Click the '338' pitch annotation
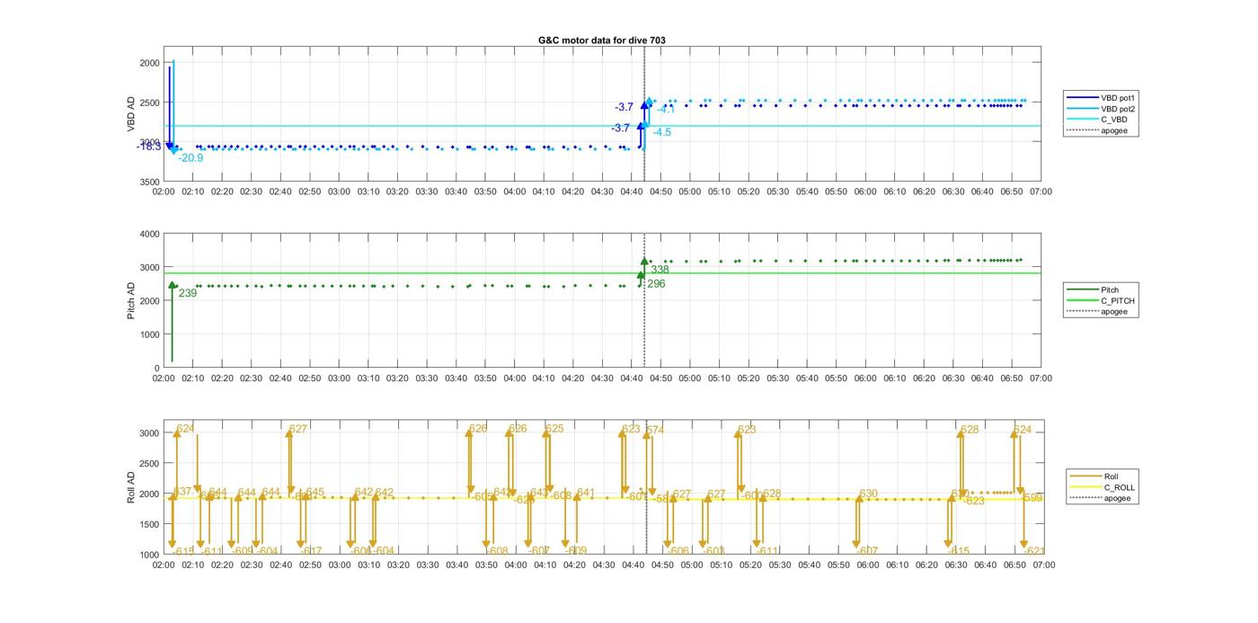 (660, 270)
